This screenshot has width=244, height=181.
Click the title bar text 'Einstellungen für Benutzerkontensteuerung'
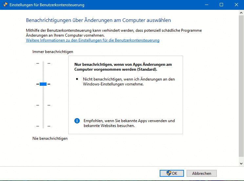coord(47,5)
